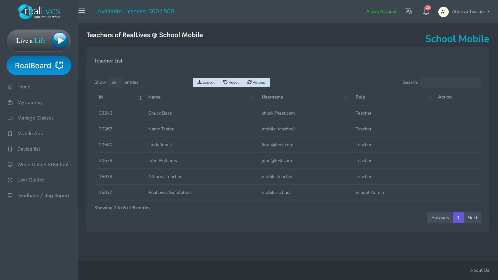
Task: Click the Feedback chat bubble icon
Action: click(x=10, y=195)
